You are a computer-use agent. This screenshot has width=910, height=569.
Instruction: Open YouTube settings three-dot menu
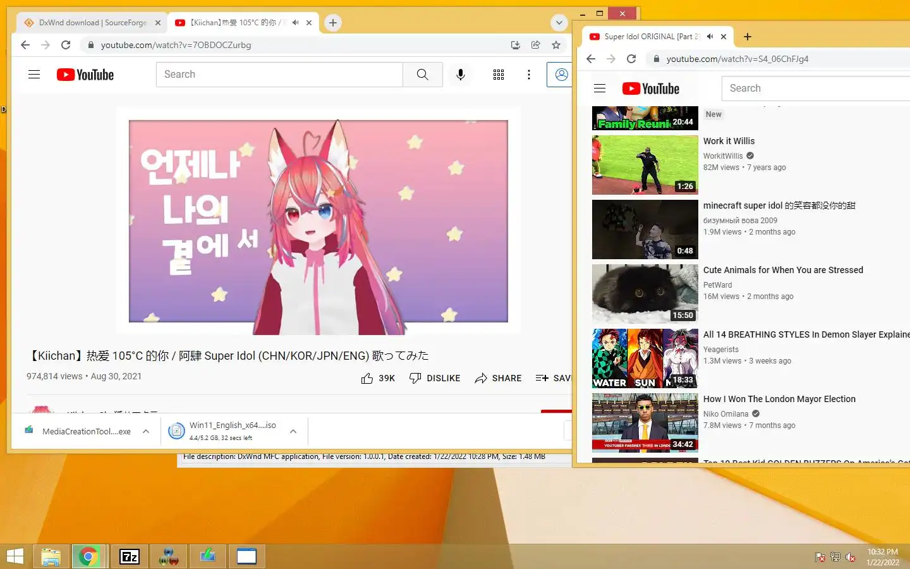coord(529,75)
